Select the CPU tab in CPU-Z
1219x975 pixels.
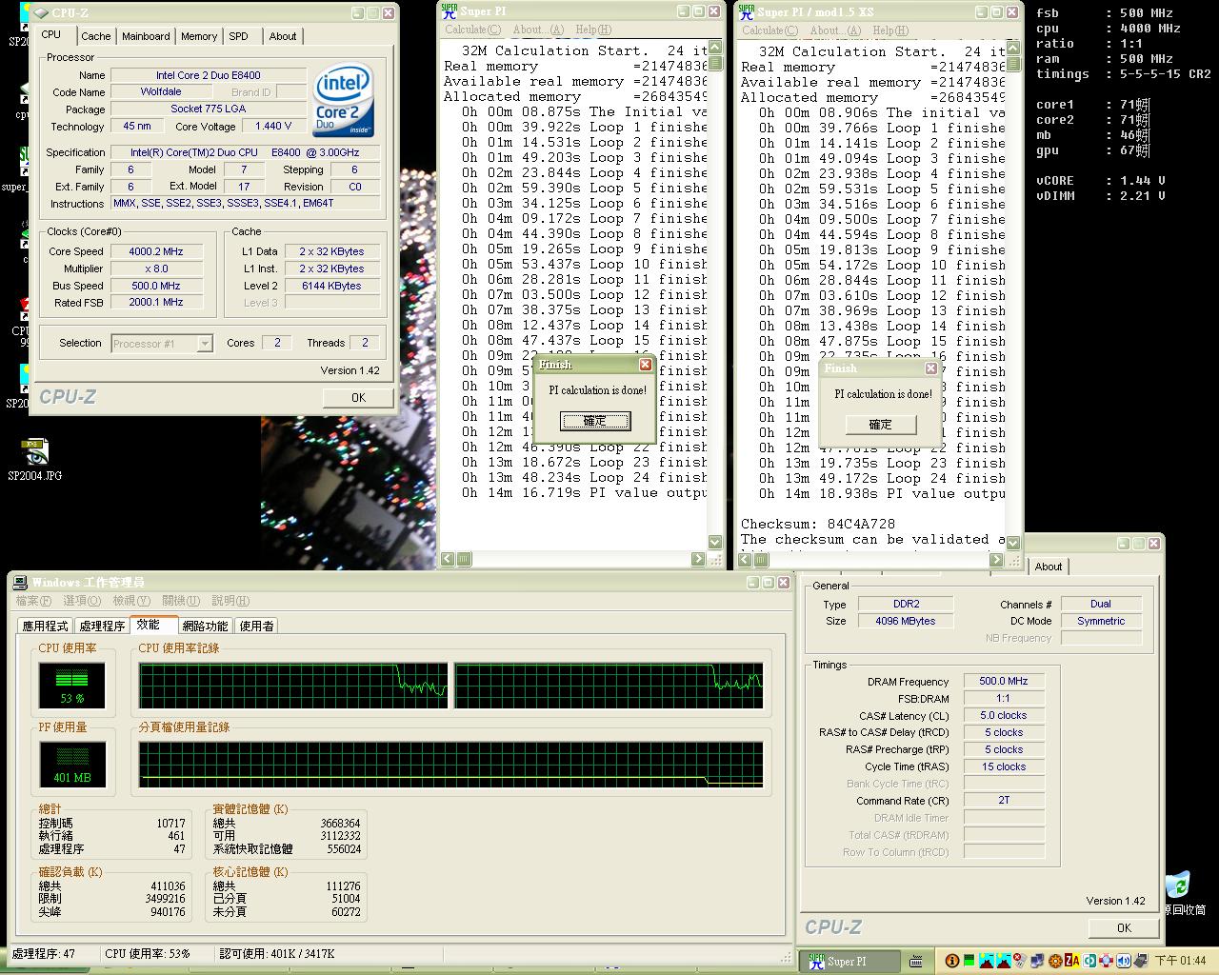[x=51, y=34]
